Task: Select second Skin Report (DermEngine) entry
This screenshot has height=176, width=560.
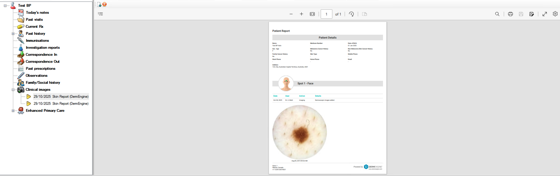Action: pyautogui.click(x=61, y=104)
